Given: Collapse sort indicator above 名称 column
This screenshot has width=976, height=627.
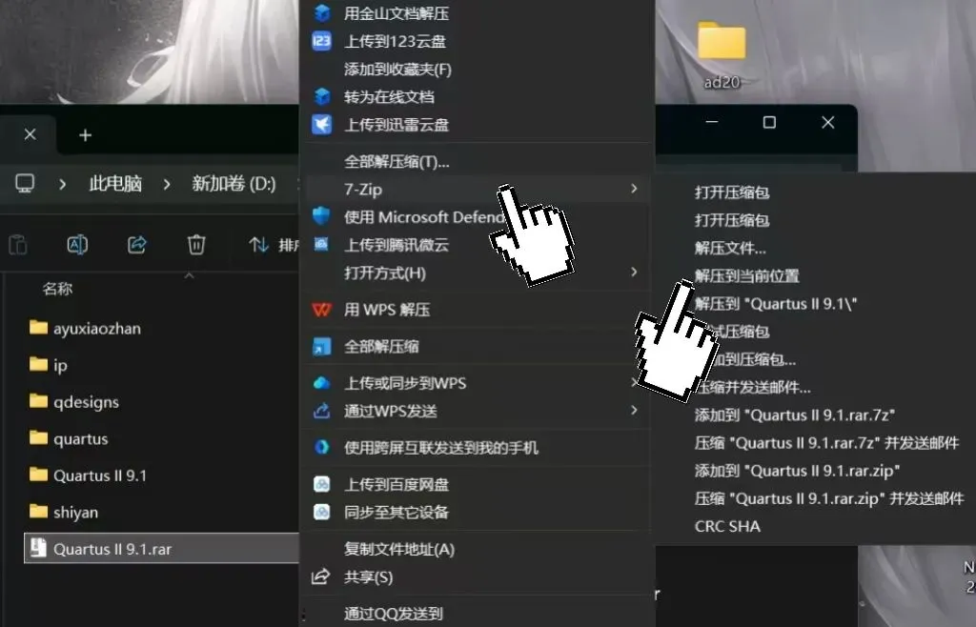Looking at the screenshot, I should point(190,275).
